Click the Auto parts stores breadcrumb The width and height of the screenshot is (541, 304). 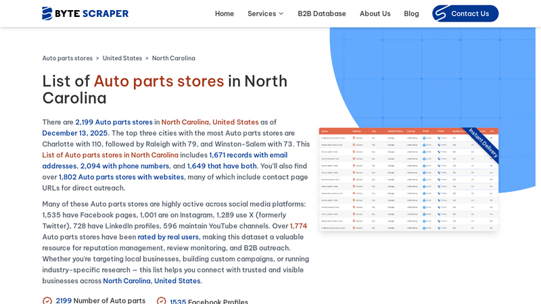pos(67,58)
